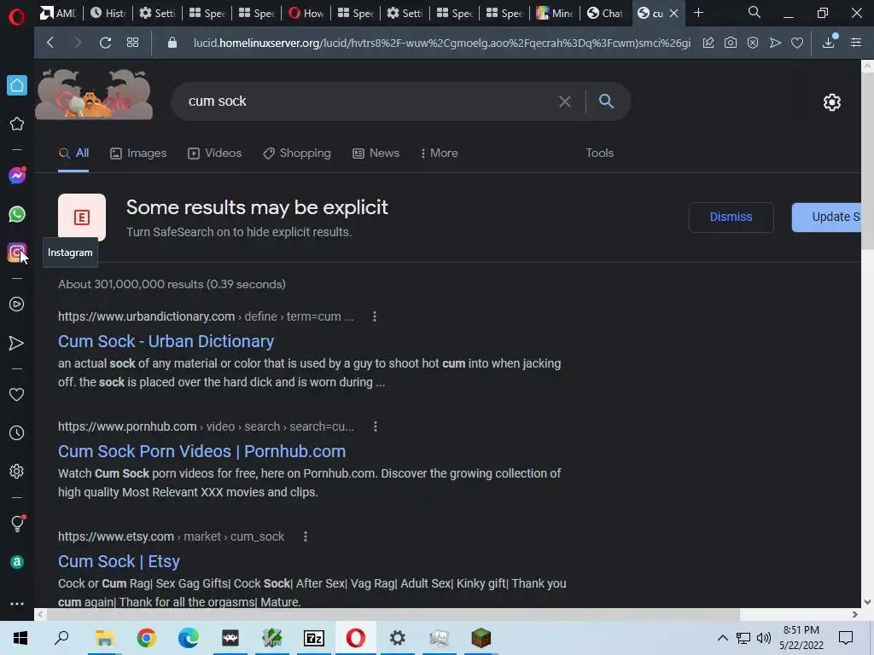Dismiss the explicit results notice
The height and width of the screenshot is (655, 874).
[x=731, y=217]
